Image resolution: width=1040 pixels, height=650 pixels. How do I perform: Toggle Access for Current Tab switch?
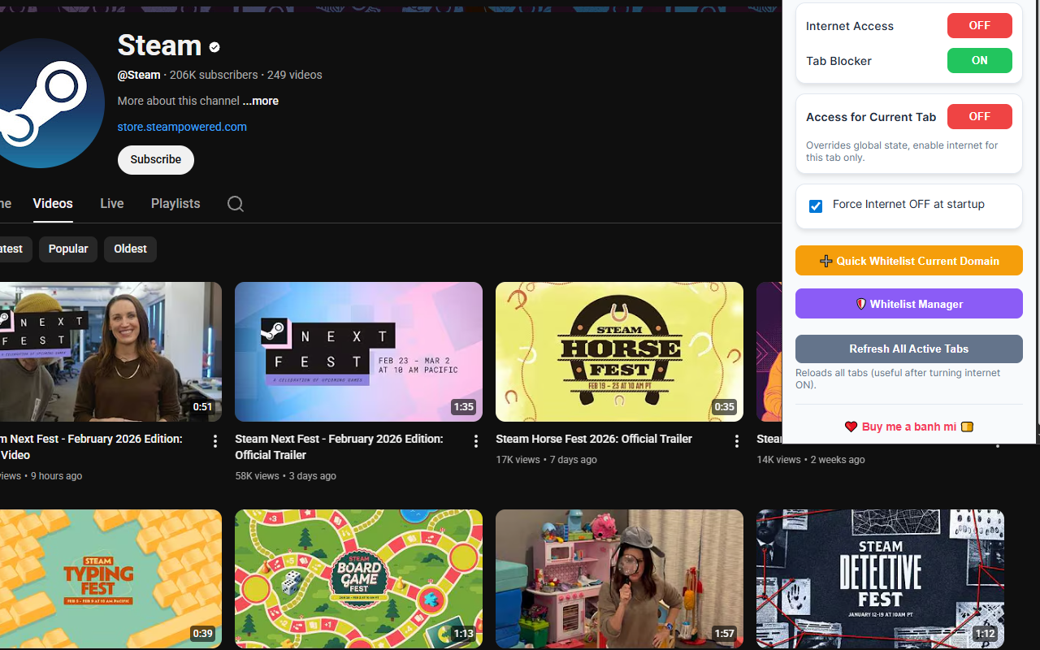point(979,117)
